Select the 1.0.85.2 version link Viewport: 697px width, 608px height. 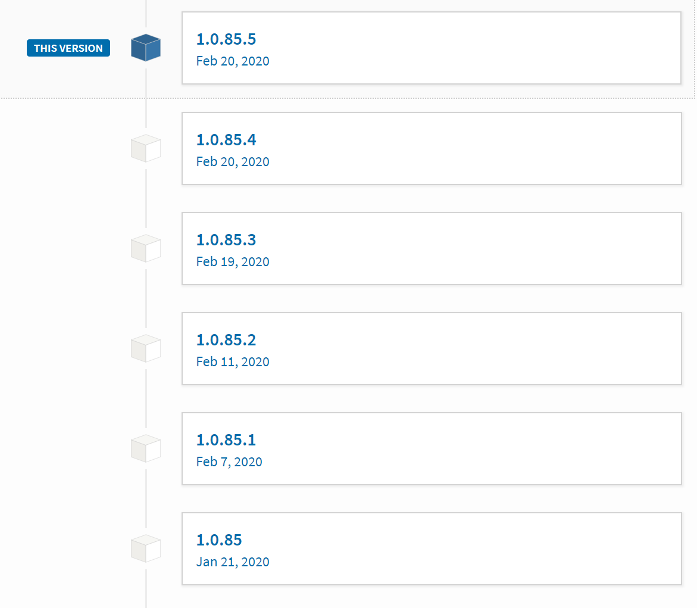225,339
